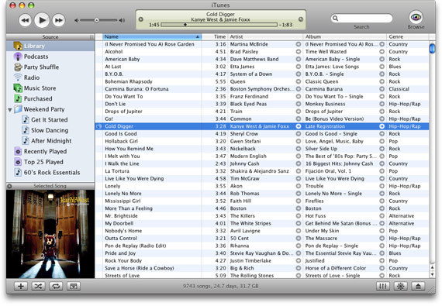Switch the Selected Song artwork panel mode

9,186
